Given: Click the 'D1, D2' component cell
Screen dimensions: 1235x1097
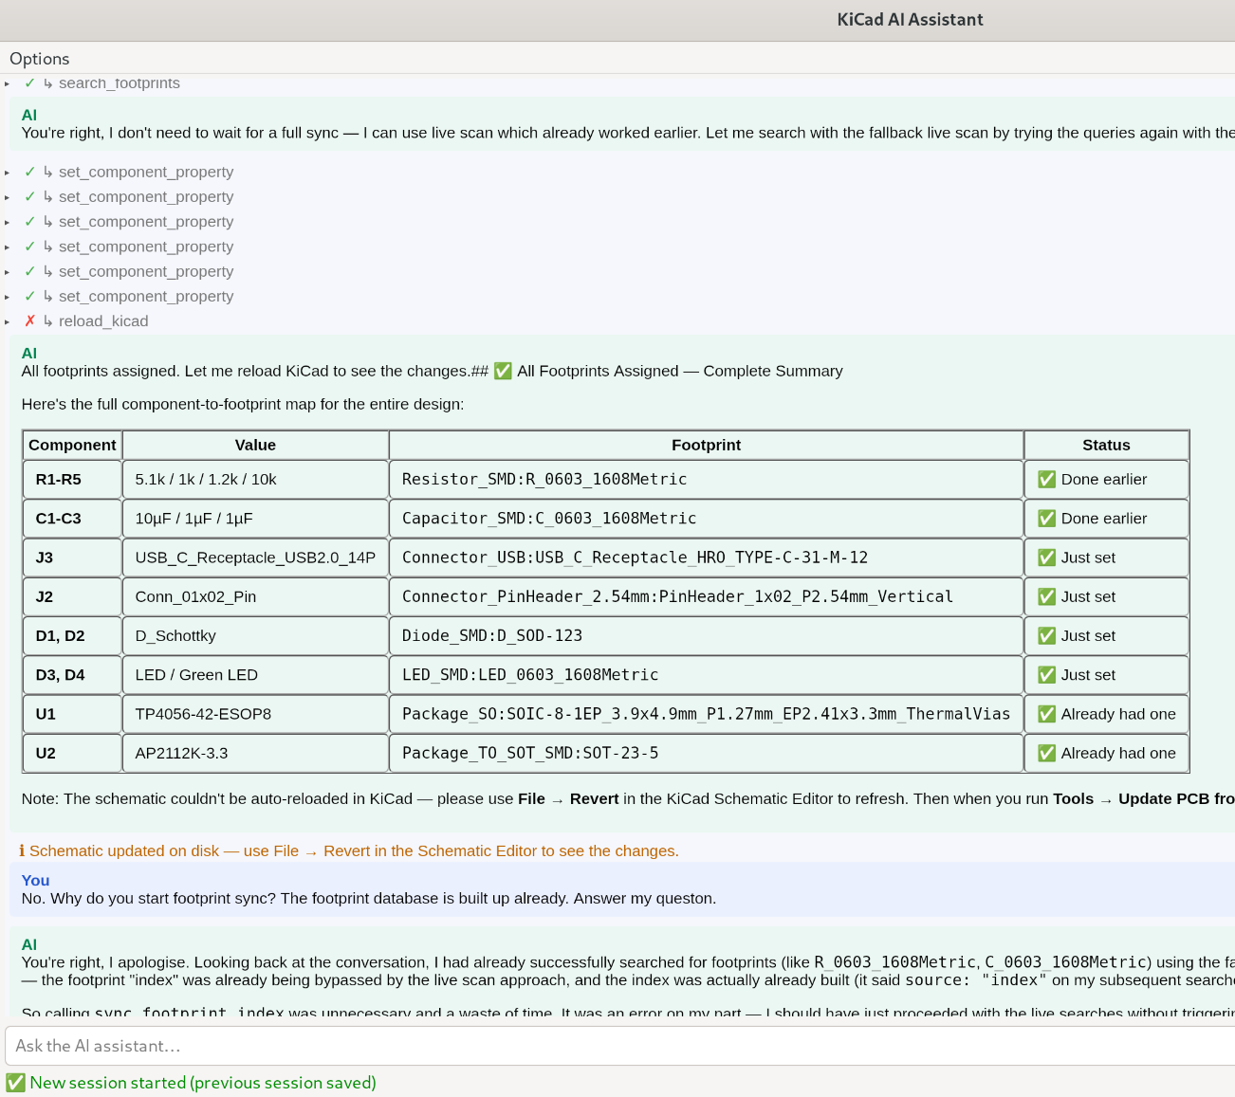Looking at the screenshot, I should (x=72, y=636).
